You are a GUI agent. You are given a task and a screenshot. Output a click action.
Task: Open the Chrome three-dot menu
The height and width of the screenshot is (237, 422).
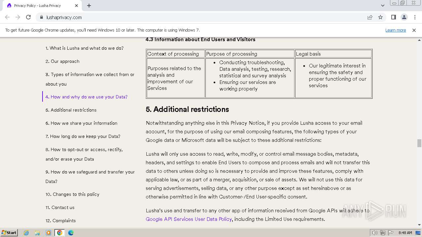pos(415,17)
